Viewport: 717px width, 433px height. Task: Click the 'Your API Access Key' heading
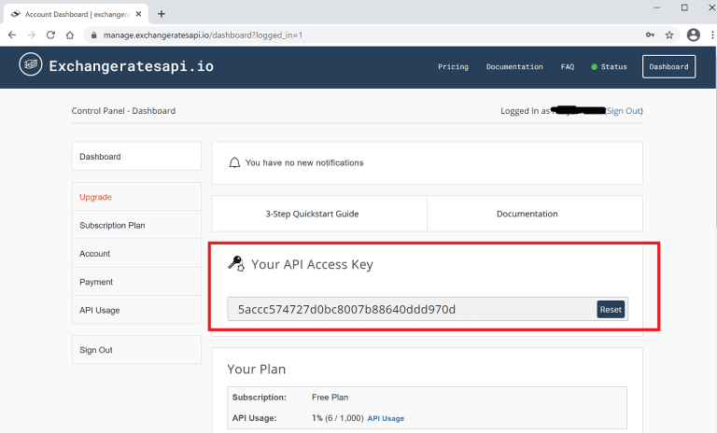313,264
